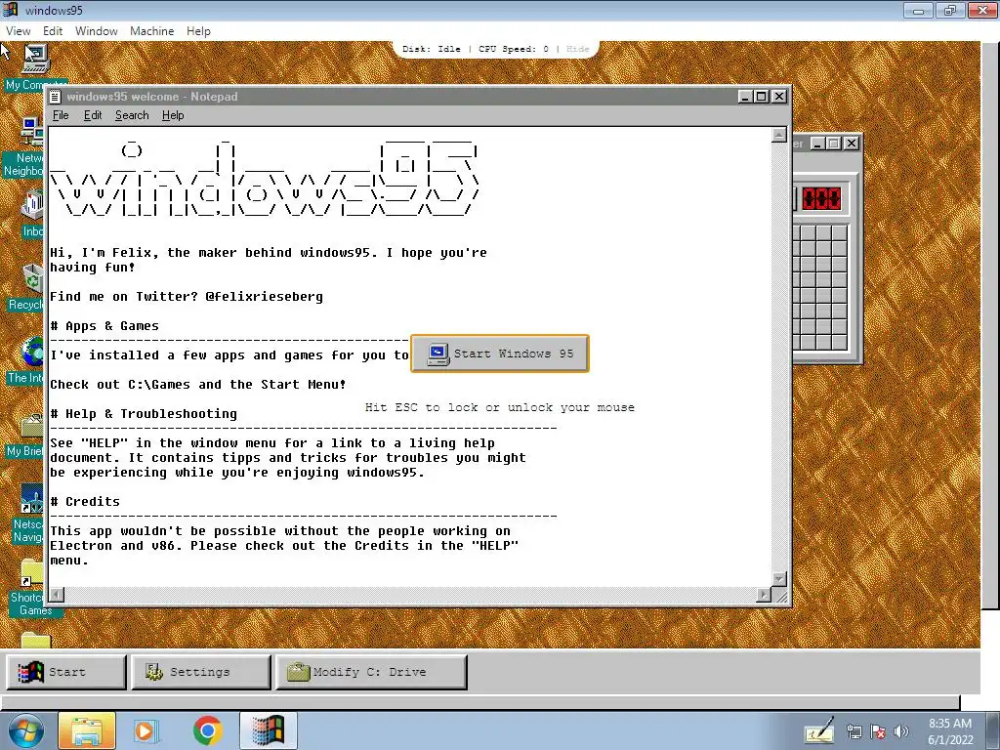This screenshot has width=1000, height=750.
Task: Click the Start Windows 95 button
Action: (500, 354)
